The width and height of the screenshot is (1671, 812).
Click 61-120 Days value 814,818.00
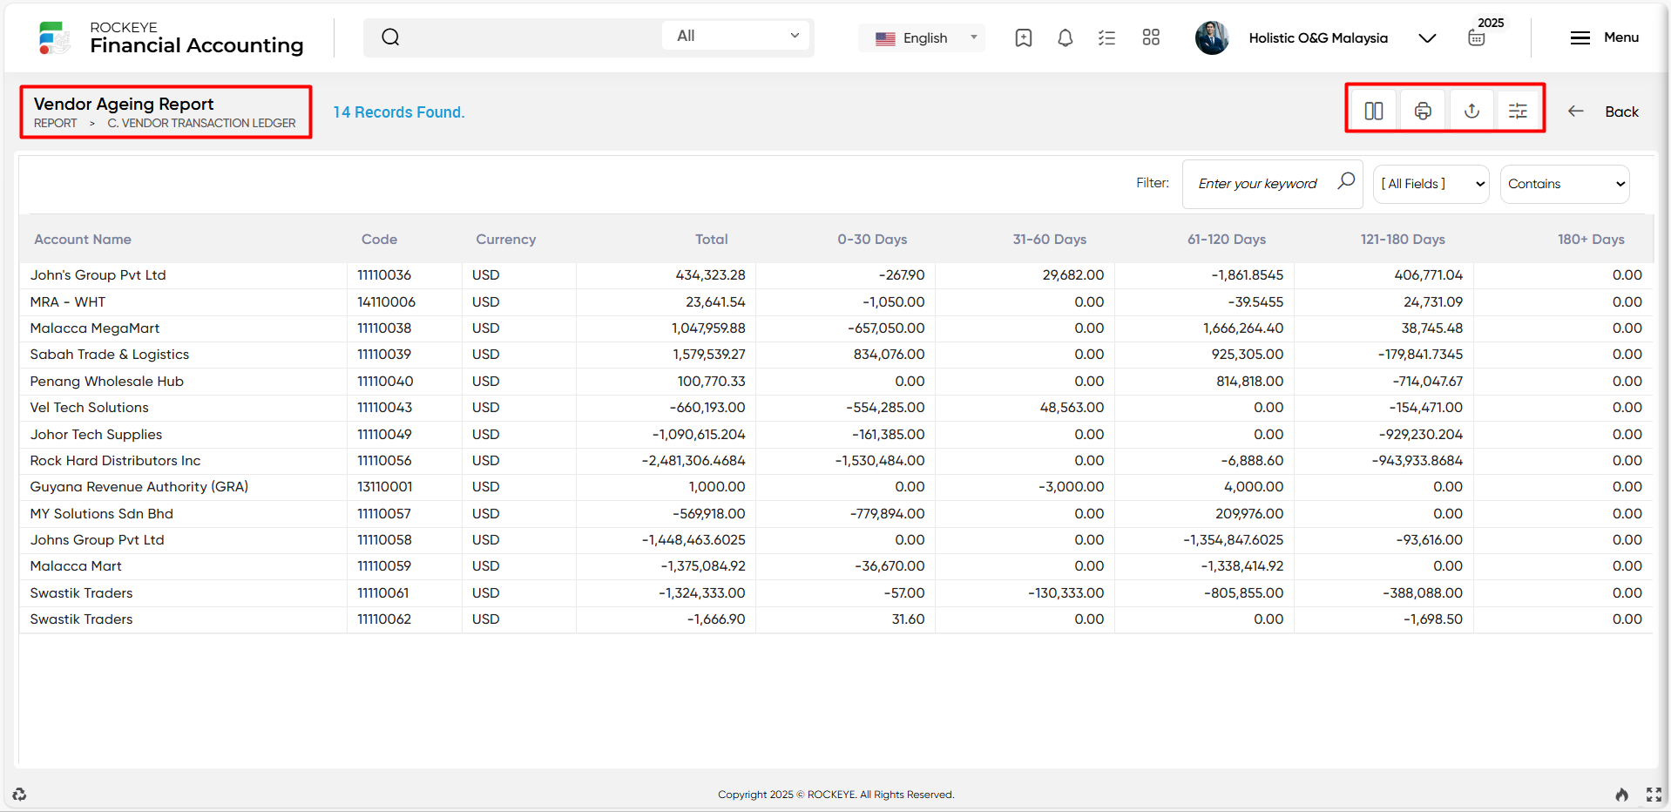pos(1249,382)
